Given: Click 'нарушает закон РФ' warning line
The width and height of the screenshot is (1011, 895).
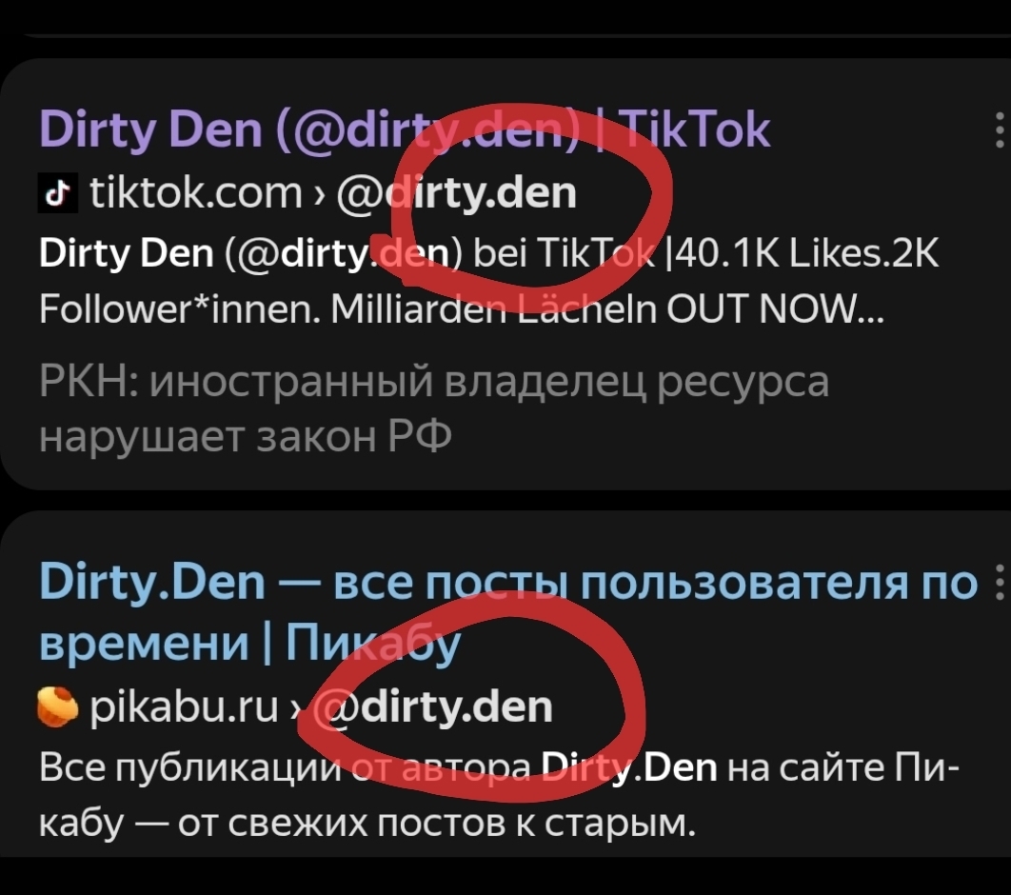Looking at the screenshot, I should (x=245, y=436).
